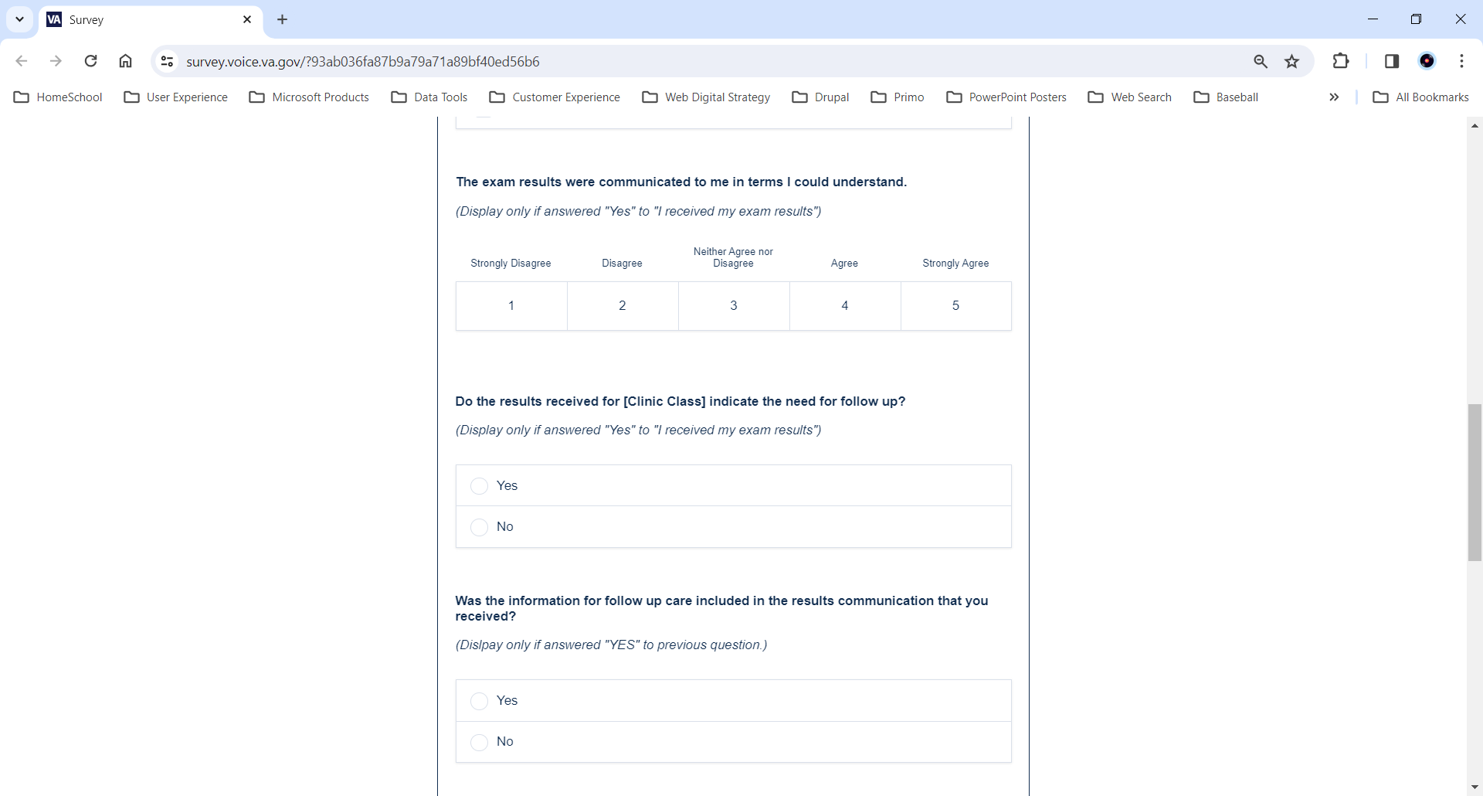Open the Drupal bookmarks folder

[821, 97]
